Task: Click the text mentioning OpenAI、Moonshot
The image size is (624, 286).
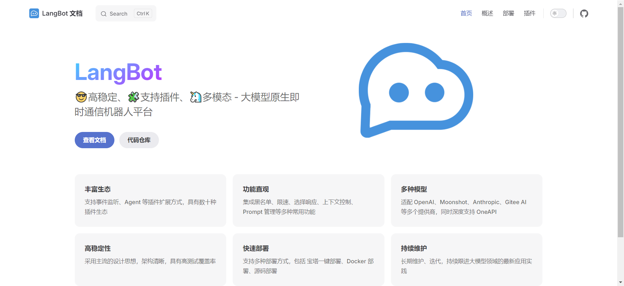Action: coord(463,207)
